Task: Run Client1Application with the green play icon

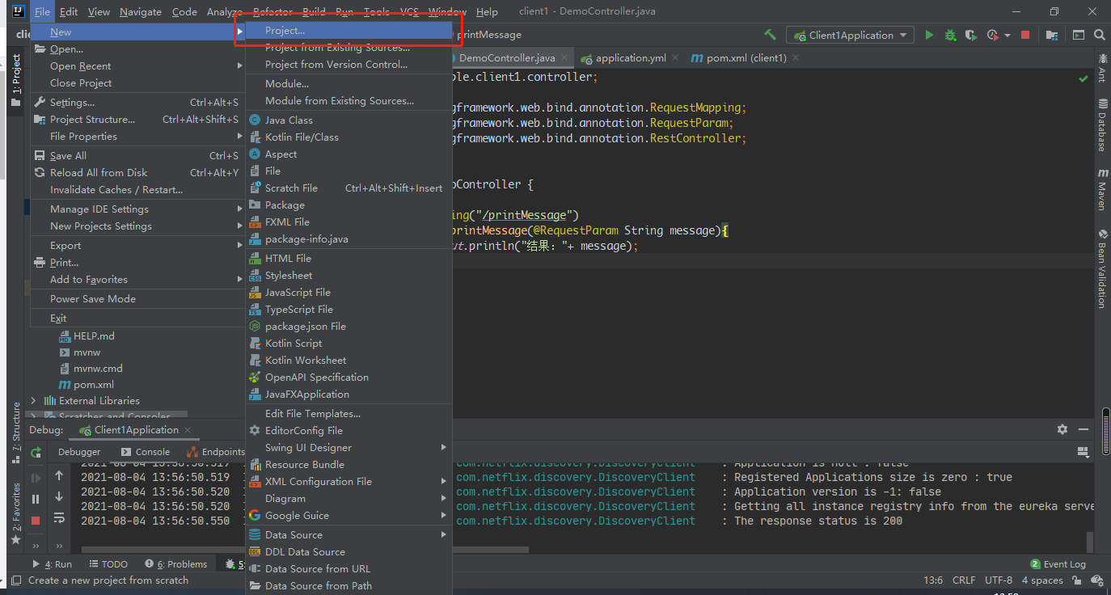Action: (x=929, y=35)
